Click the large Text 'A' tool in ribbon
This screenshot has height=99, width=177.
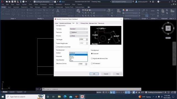coord(58,11)
